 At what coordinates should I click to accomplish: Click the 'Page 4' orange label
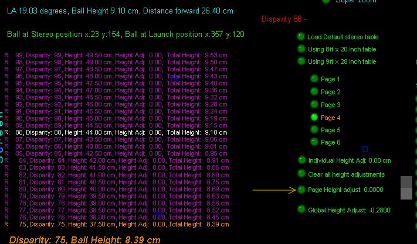[x=331, y=118]
